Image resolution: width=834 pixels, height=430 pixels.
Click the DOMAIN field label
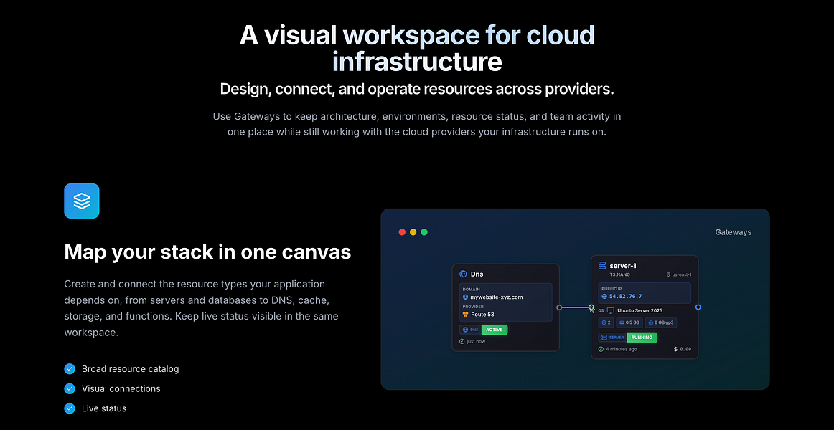(x=472, y=290)
